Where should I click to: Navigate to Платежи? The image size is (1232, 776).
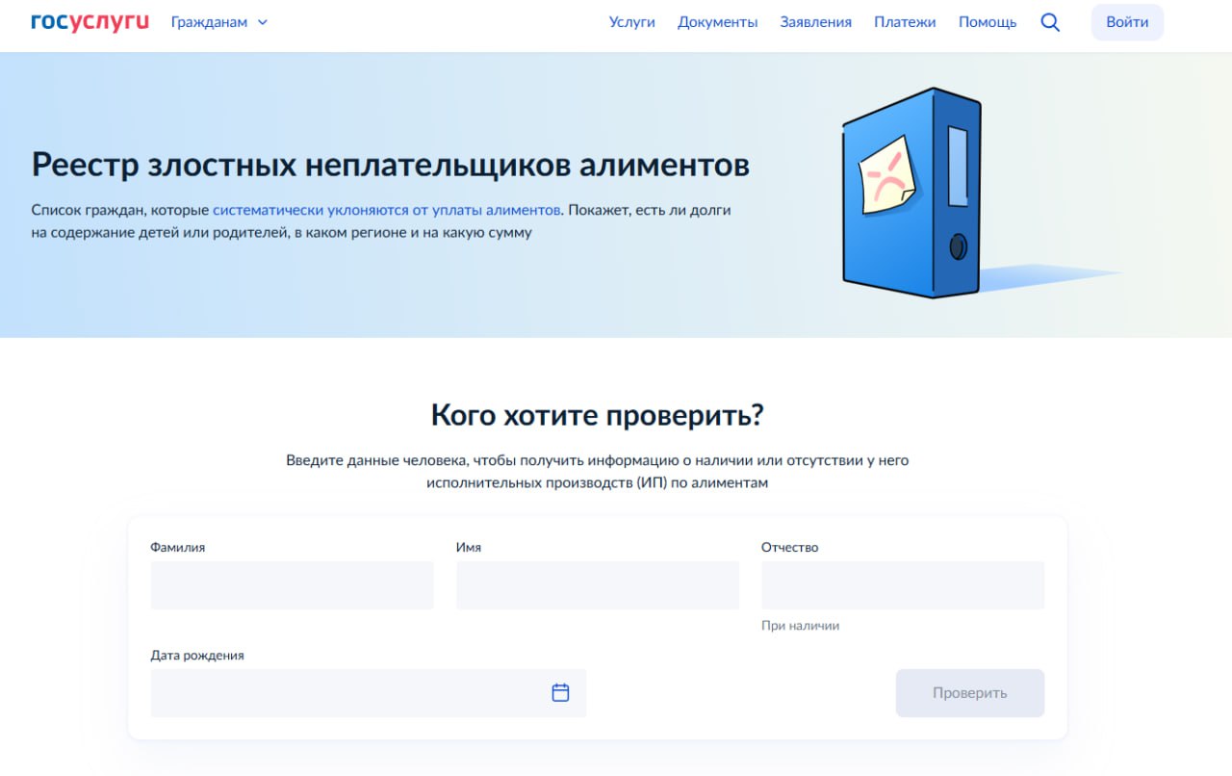pyautogui.click(x=905, y=22)
